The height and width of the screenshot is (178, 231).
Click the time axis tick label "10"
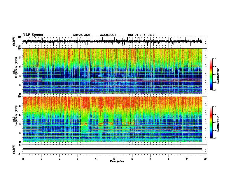[205, 159]
